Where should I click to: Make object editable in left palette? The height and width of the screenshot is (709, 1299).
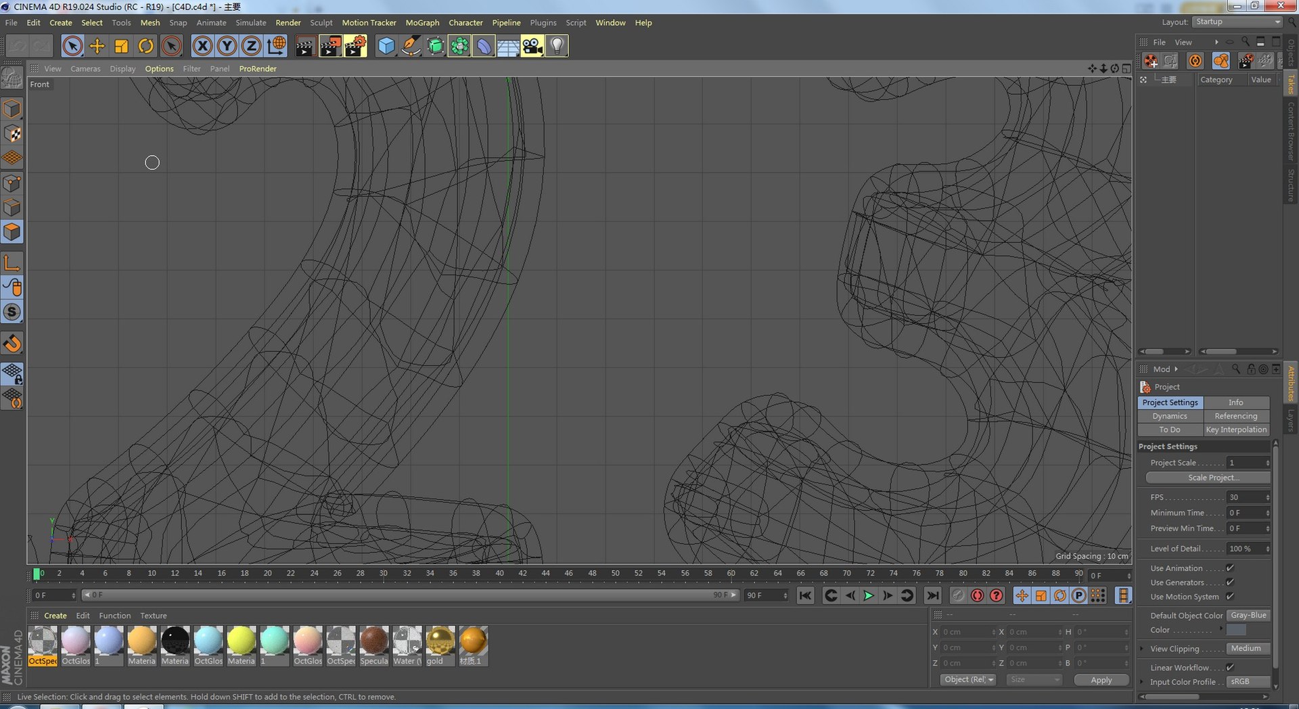click(12, 78)
